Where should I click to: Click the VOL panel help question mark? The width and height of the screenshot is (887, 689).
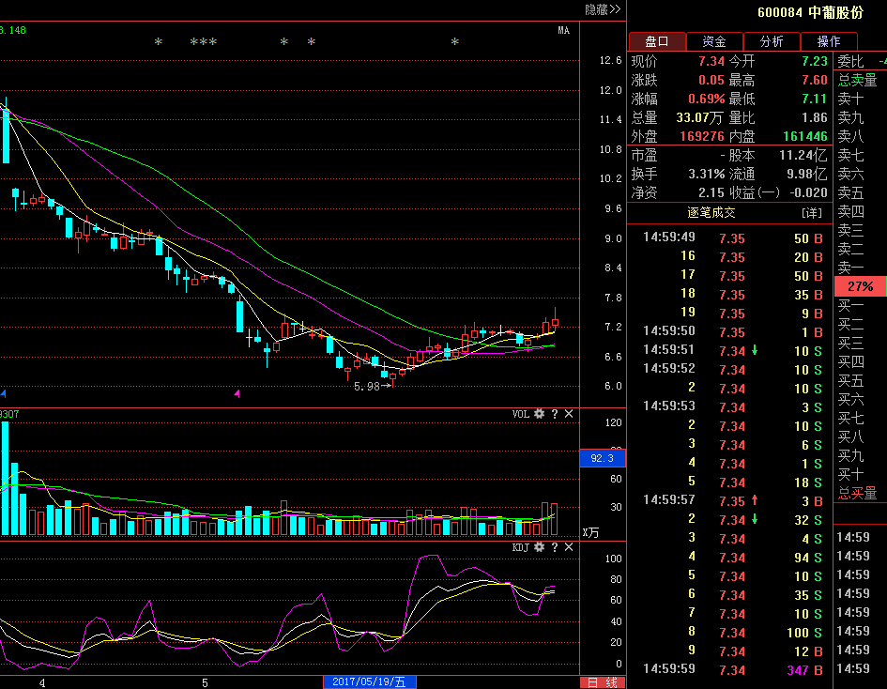[554, 414]
